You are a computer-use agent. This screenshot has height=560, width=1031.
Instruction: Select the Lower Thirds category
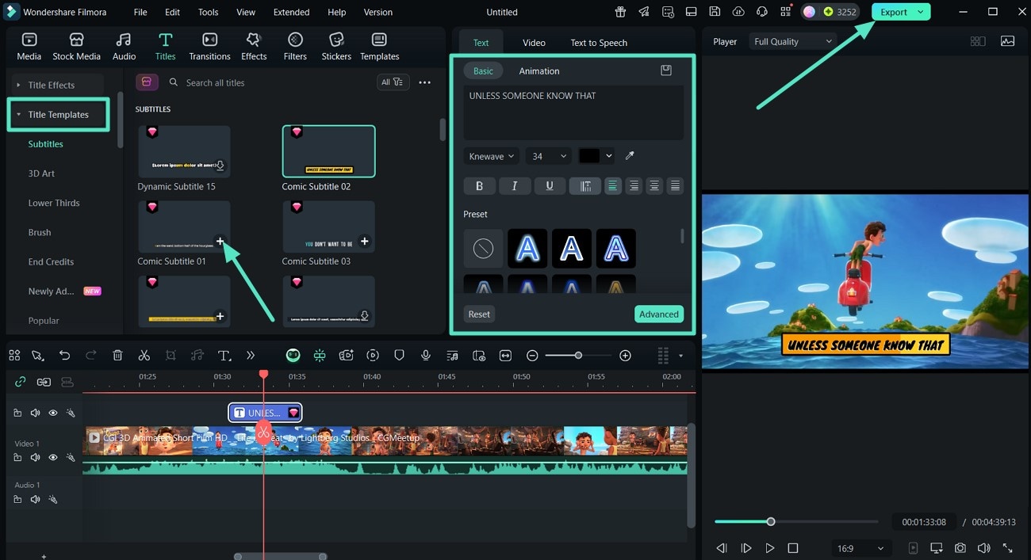click(54, 203)
